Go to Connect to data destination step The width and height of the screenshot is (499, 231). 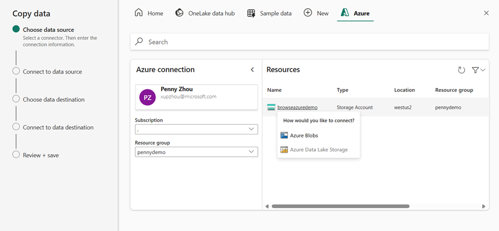(58, 127)
